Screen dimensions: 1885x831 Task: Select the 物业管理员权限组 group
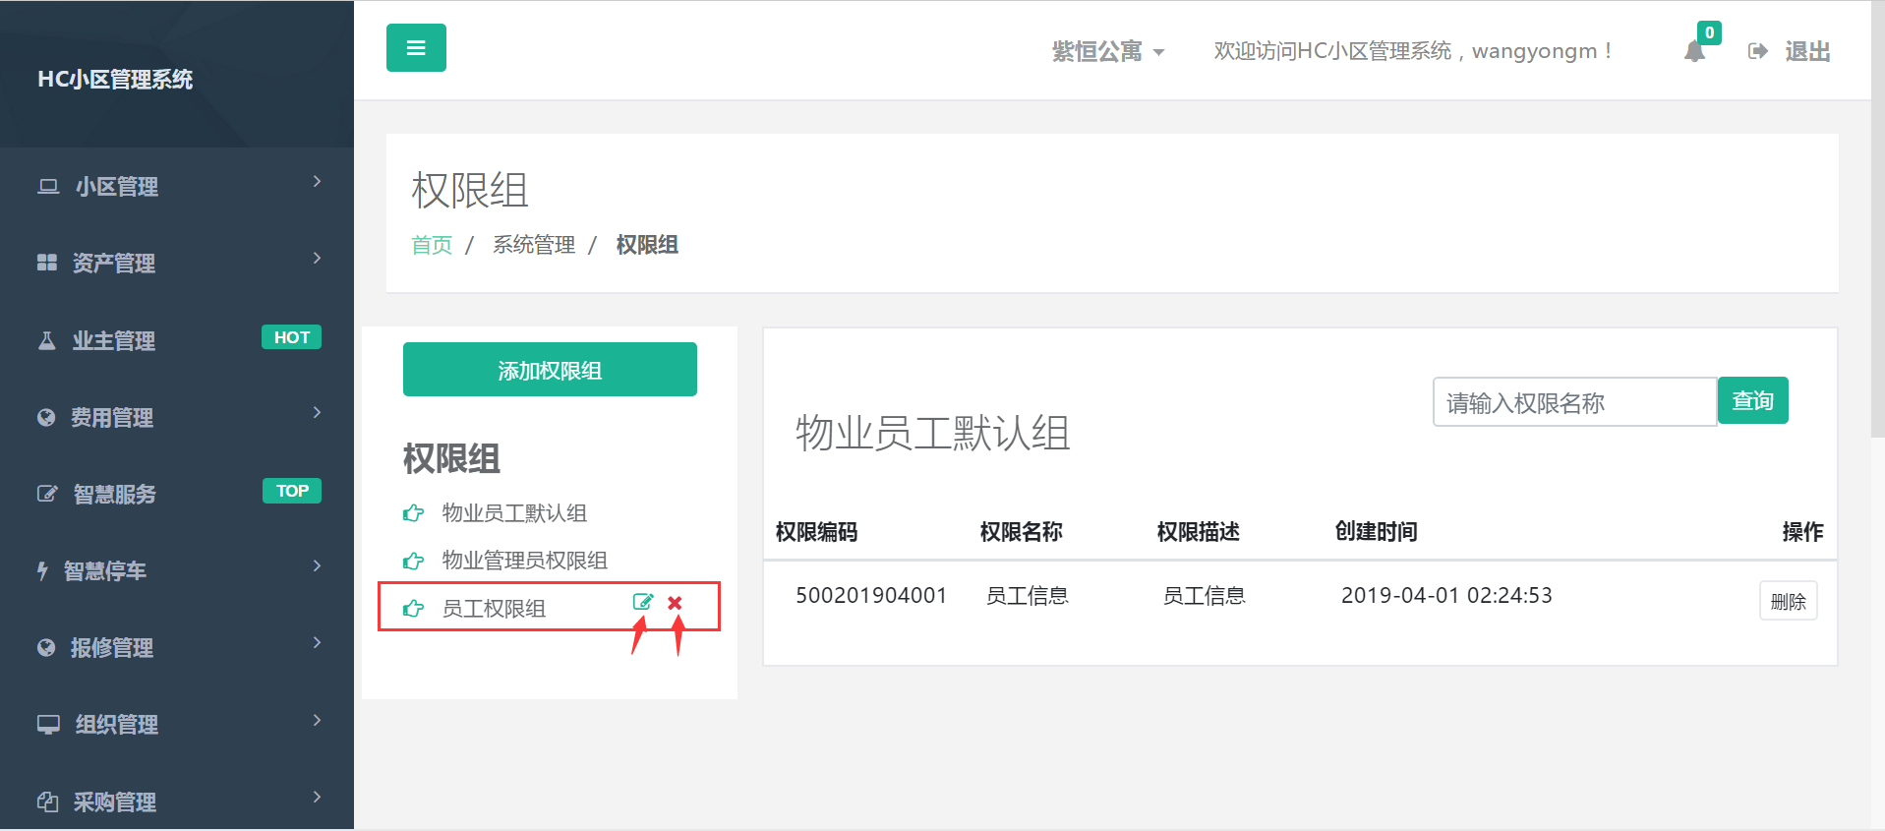pyautogui.click(x=525, y=561)
